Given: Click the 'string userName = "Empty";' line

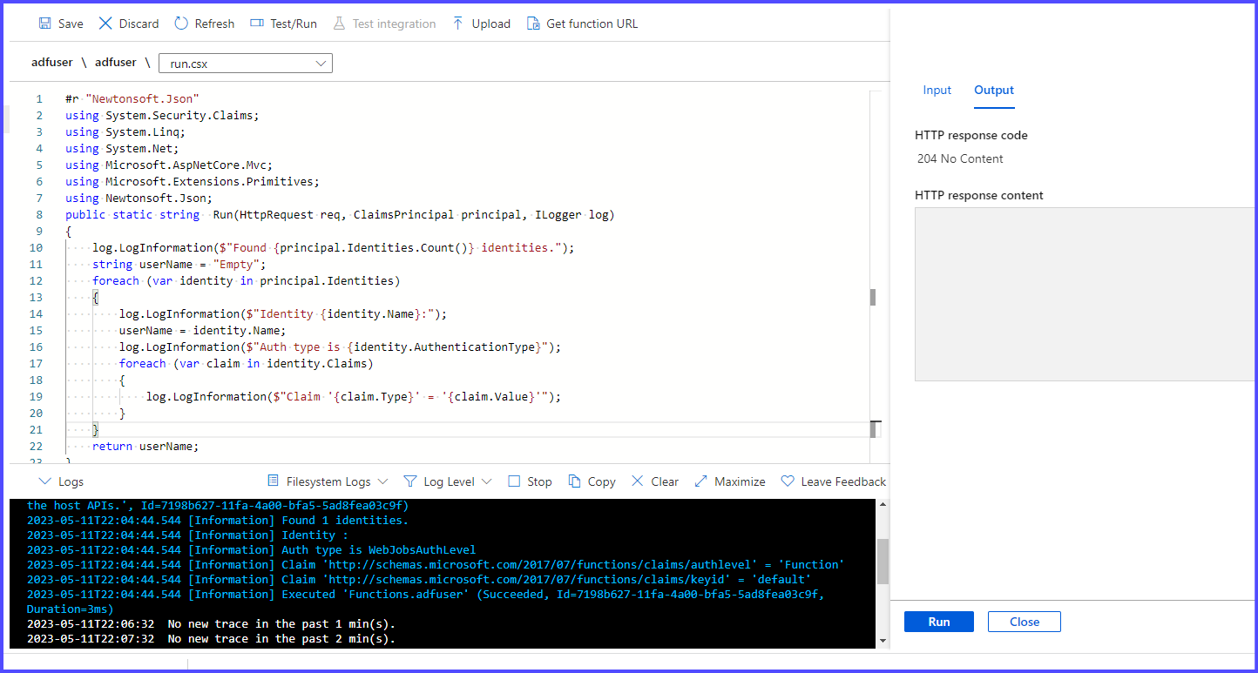Looking at the screenshot, I should click(x=179, y=264).
